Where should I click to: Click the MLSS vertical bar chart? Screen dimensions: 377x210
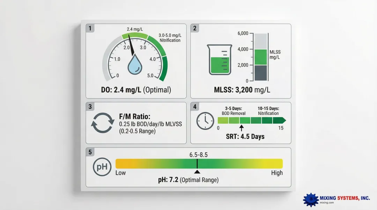pyautogui.click(x=260, y=57)
